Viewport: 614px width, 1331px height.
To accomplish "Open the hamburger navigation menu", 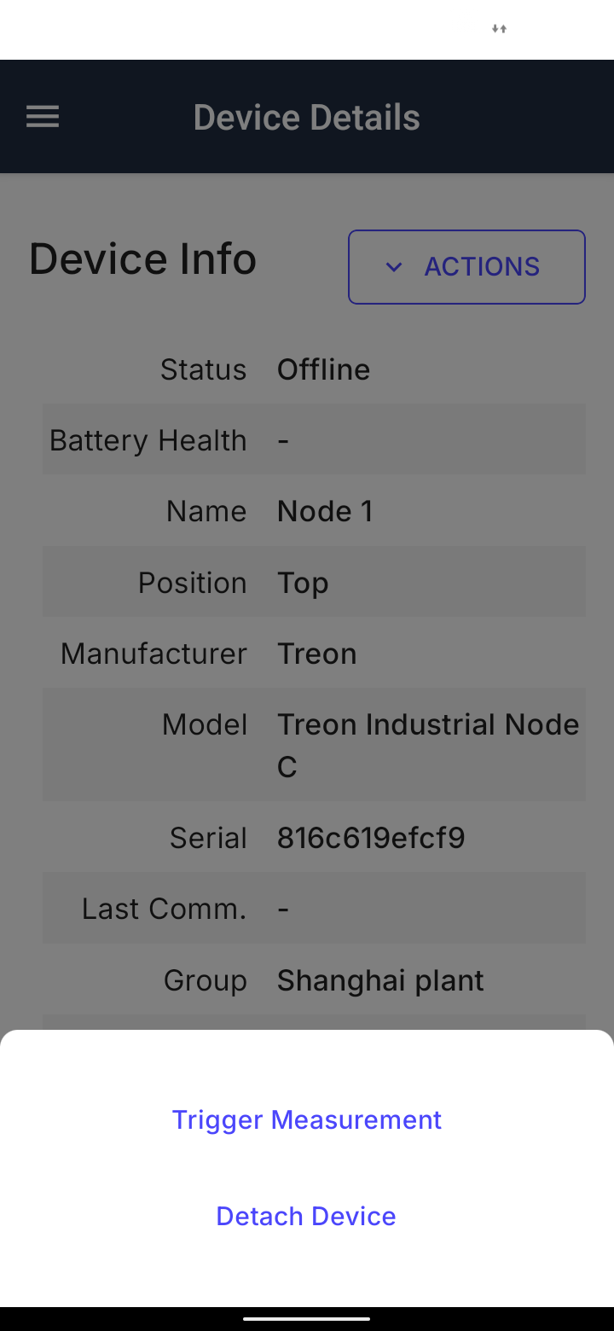I will pos(43,117).
